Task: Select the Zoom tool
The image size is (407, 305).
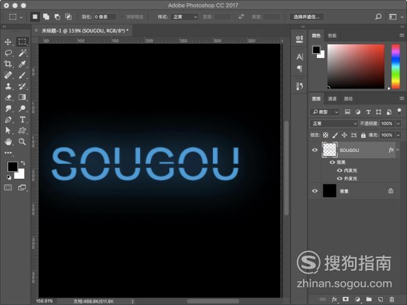Action: click(22, 141)
